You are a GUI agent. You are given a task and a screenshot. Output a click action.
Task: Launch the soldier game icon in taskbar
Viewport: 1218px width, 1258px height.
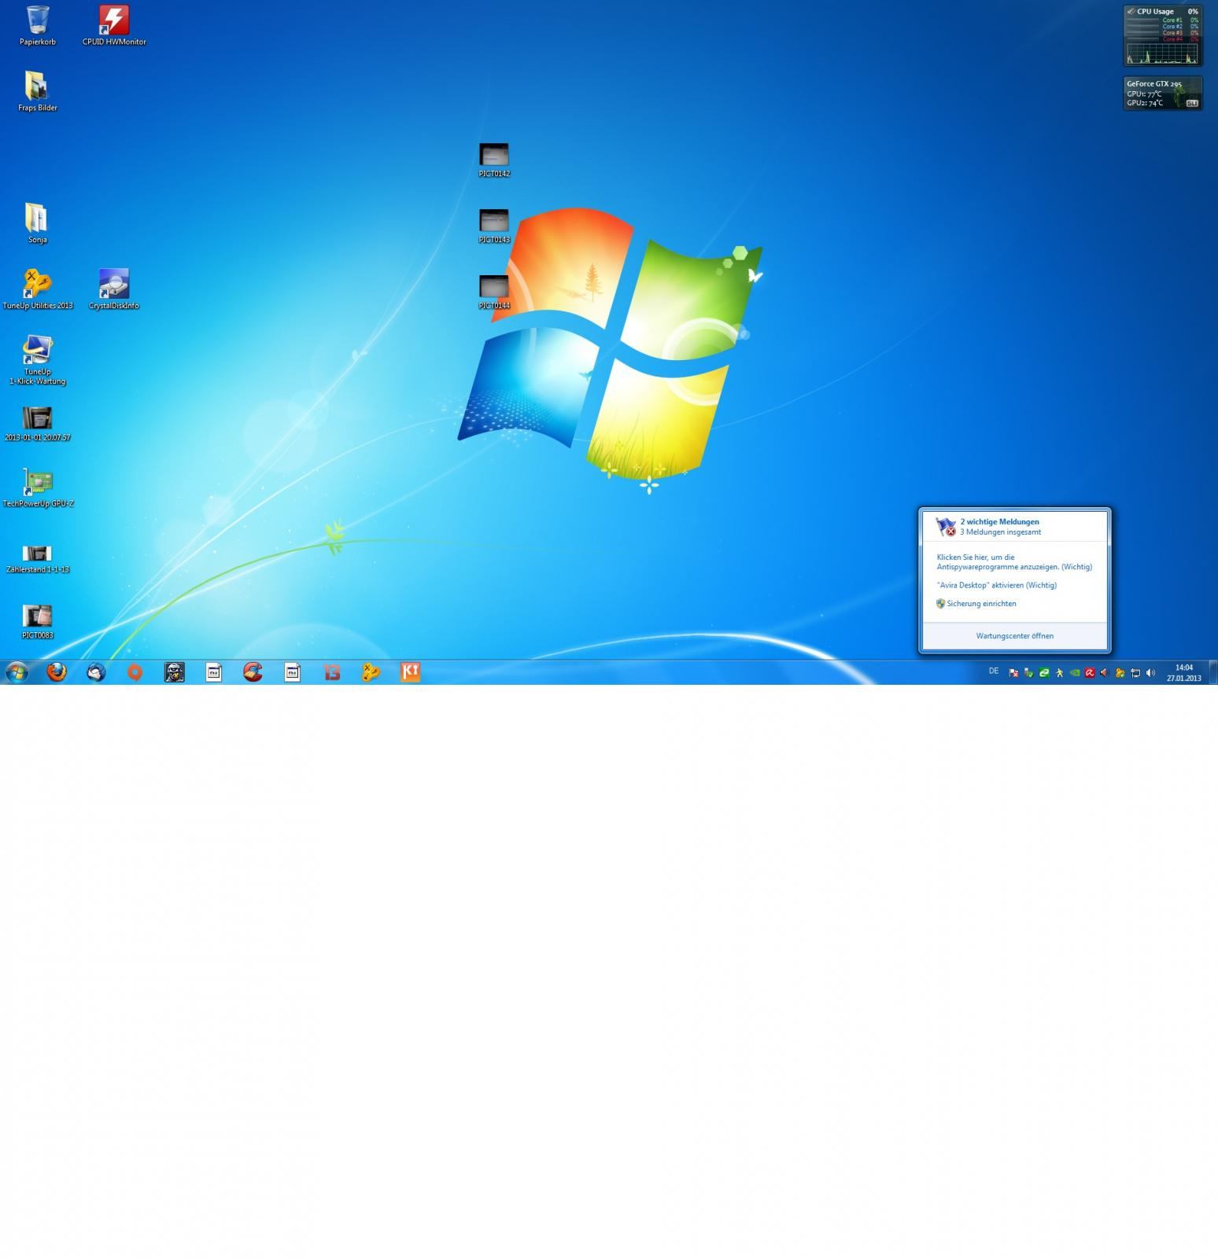(x=175, y=672)
